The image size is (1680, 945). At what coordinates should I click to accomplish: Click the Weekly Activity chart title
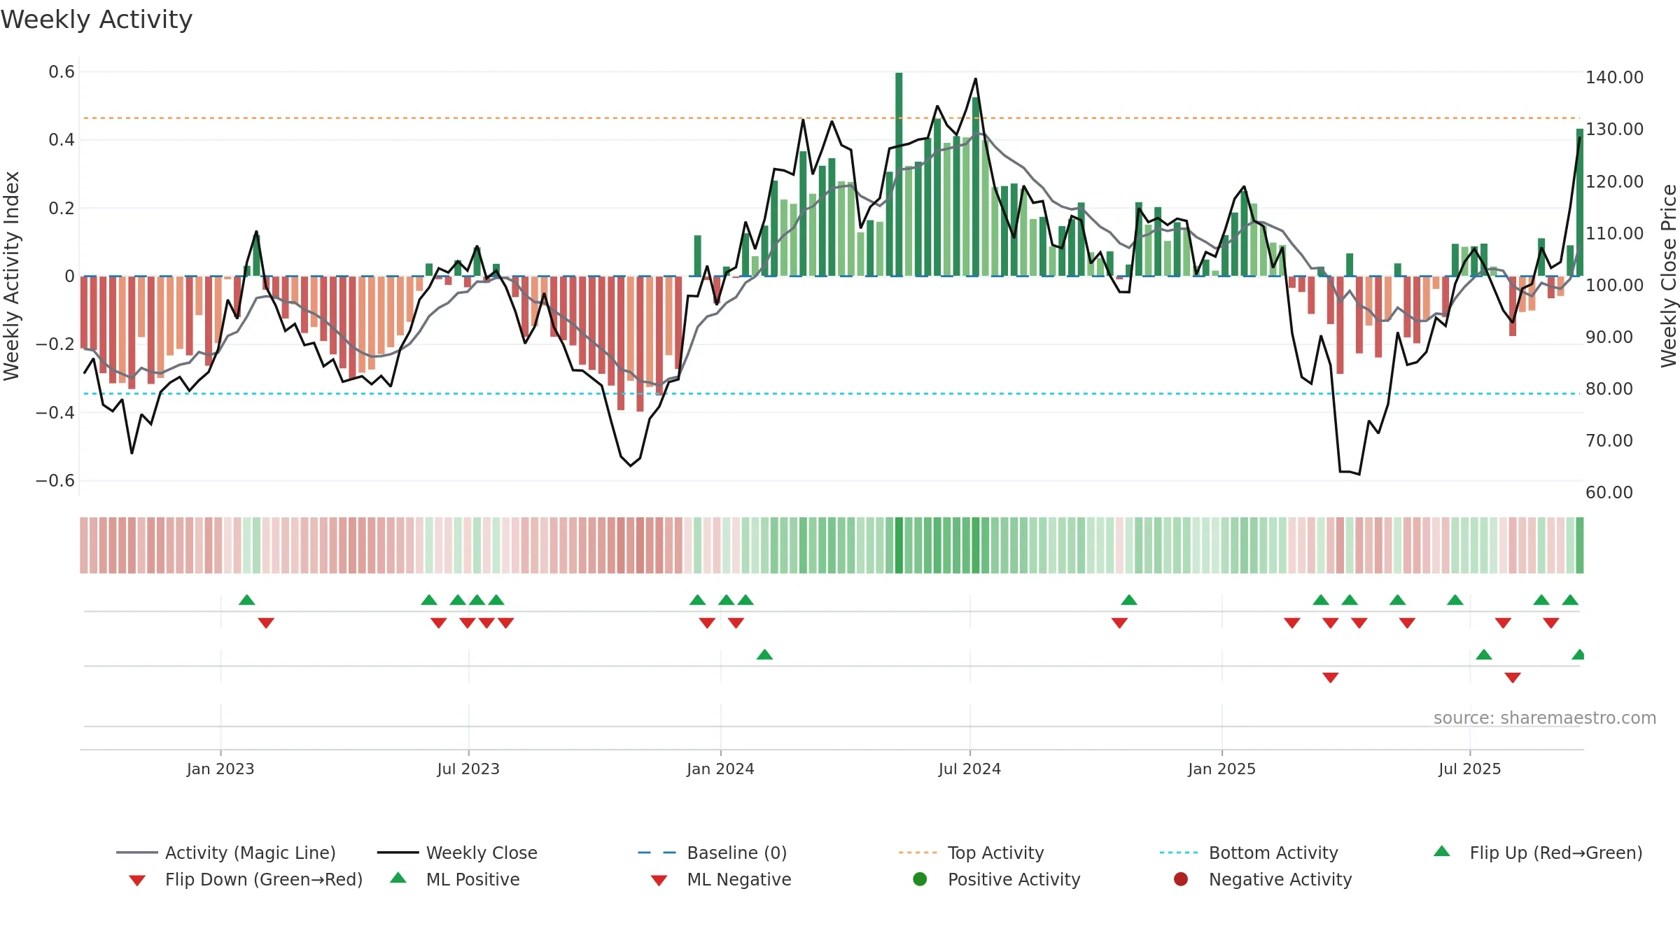tap(97, 20)
